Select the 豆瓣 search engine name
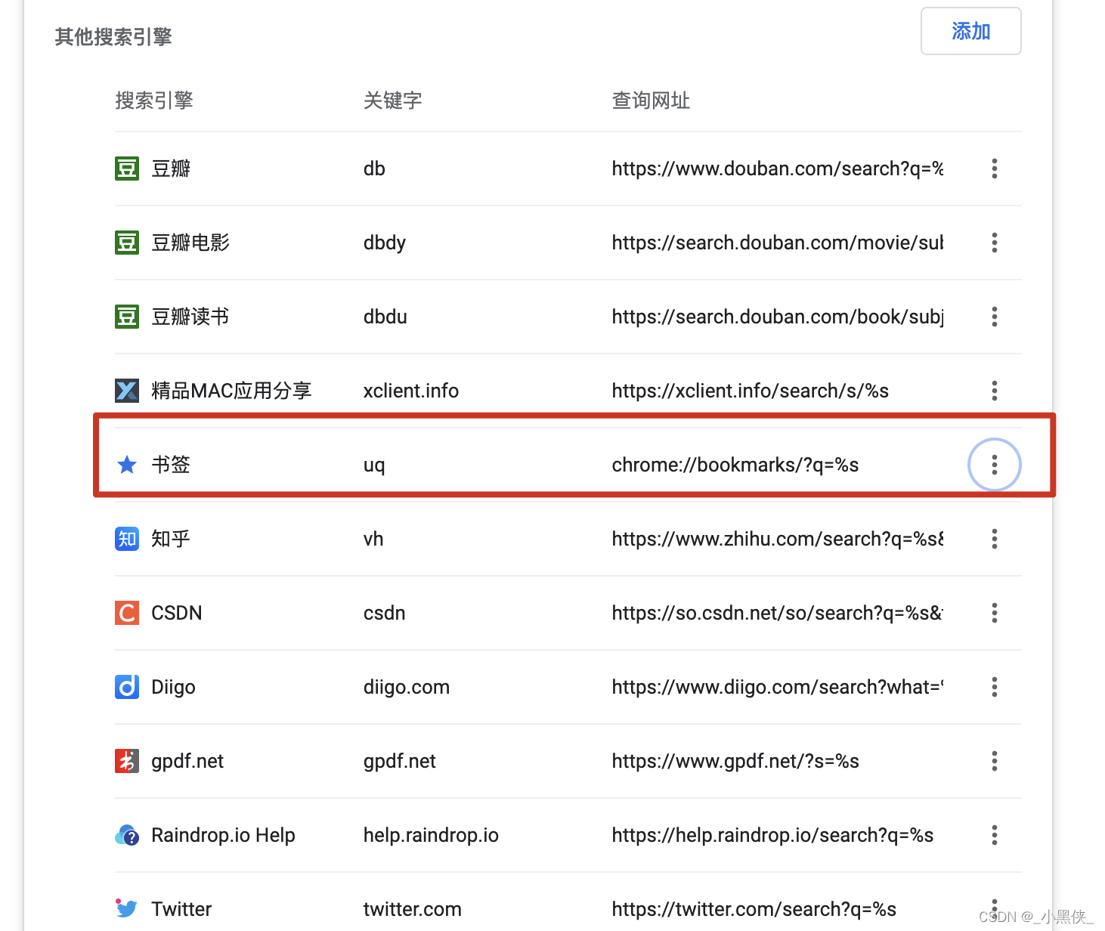 (x=171, y=169)
